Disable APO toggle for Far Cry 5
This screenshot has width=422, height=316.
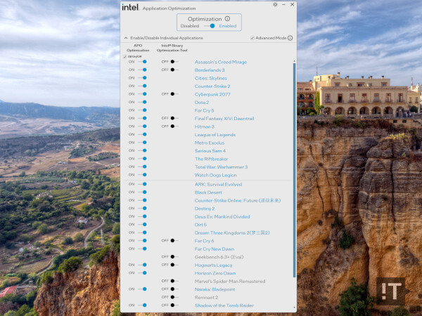(x=142, y=110)
